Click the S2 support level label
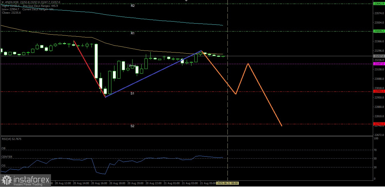 [x=132, y=126]
